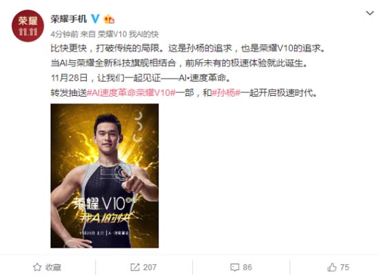This screenshot has width=379, height=276.
Task: Expand the post options chevron
Action: point(370,13)
